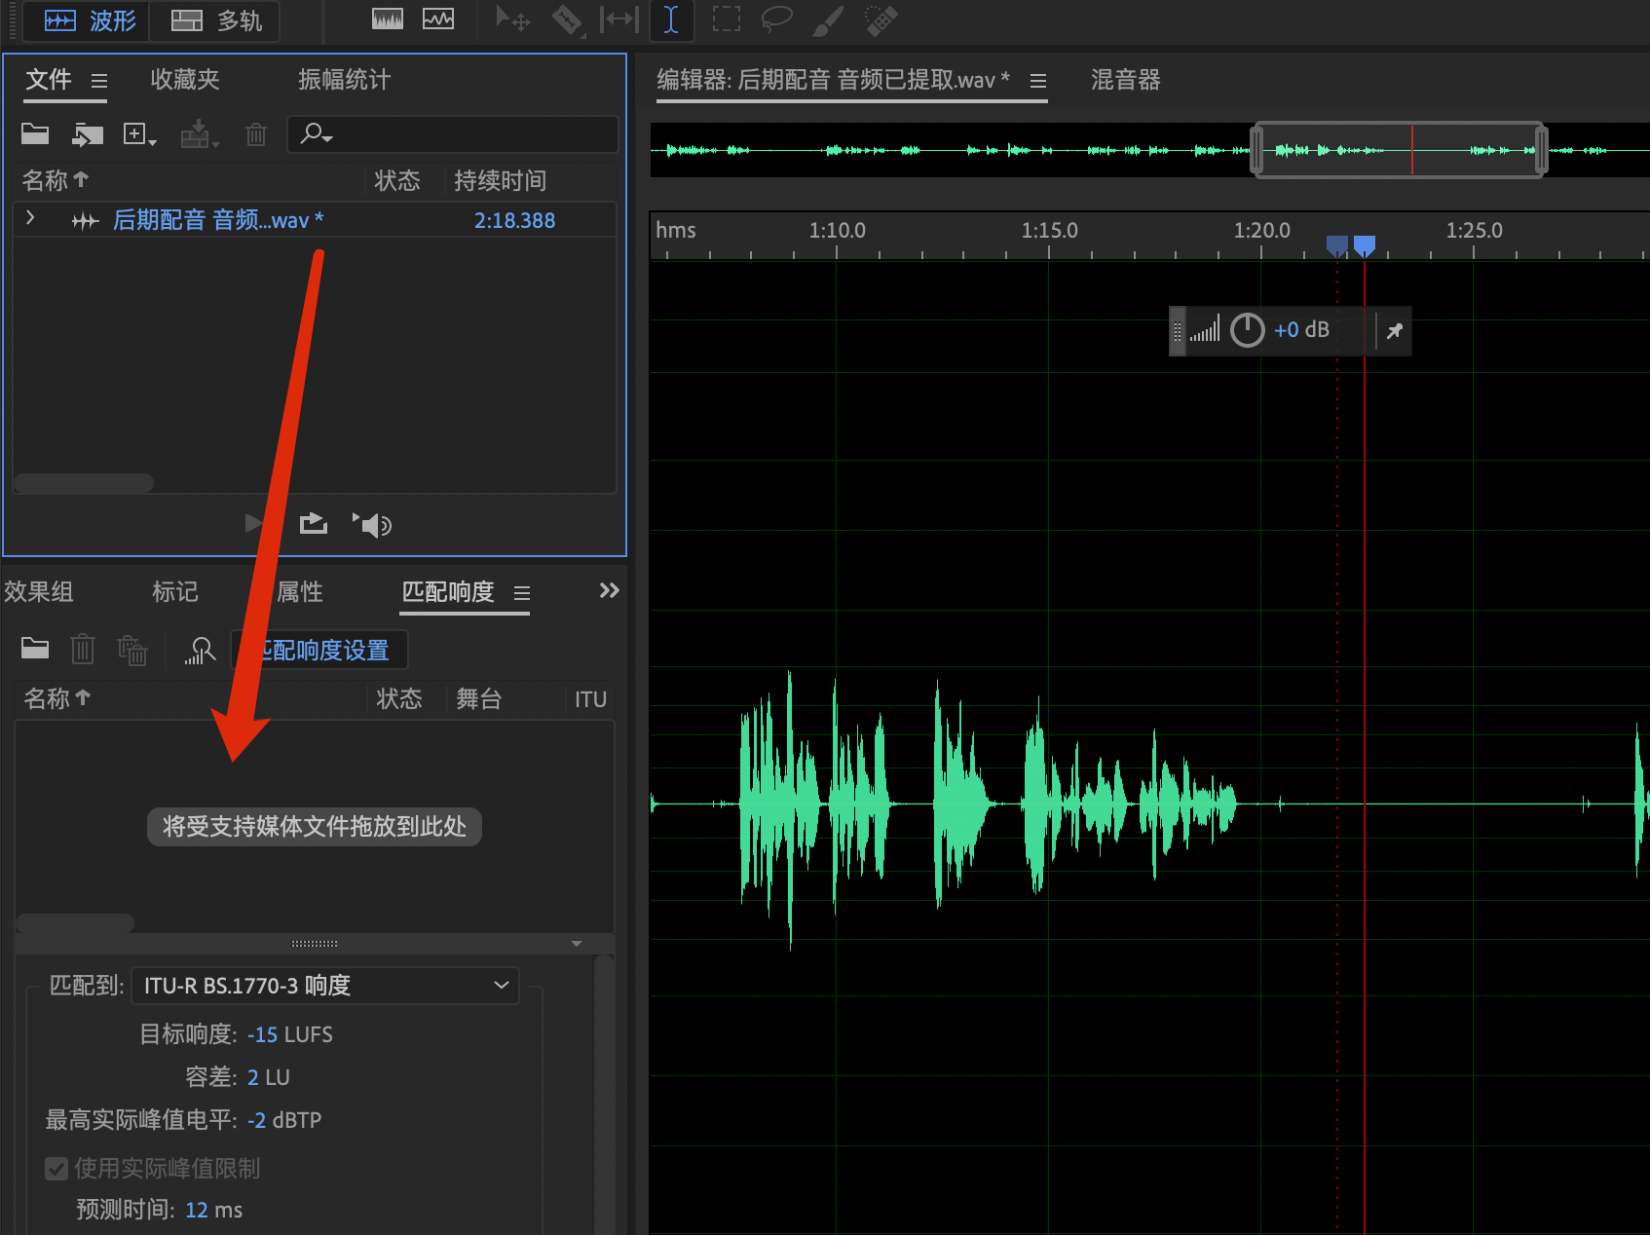The image size is (1650, 1235).
Task: Show more panel tabs with double chevron
Action: click(609, 590)
